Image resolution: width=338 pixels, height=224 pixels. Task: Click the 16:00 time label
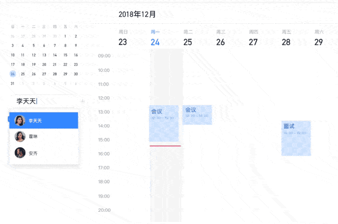[104, 154]
